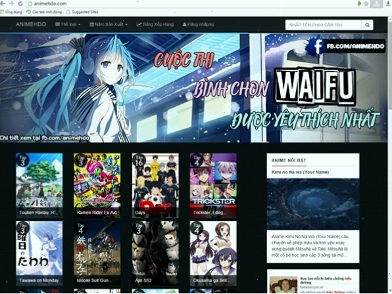This screenshot has height=294, width=392.
Task: Open the Trickster anime thumbnail
Action: click(x=213, y=186)
